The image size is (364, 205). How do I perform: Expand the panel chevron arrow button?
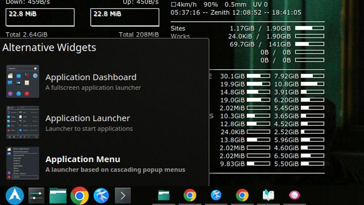pyautogui.click(x=123, y=195)
